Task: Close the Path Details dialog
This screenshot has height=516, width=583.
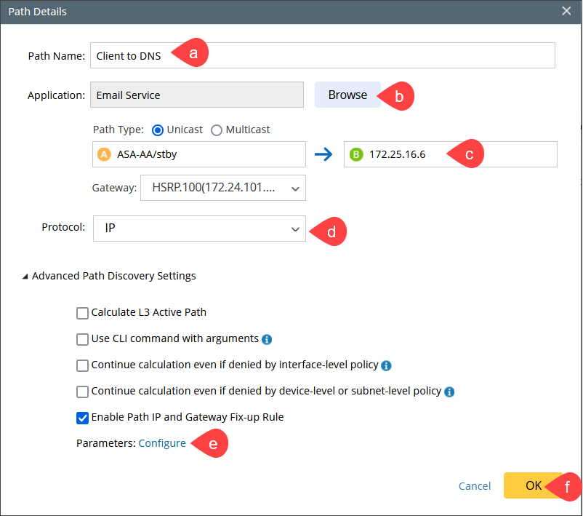Action: (x=567, y=10)
